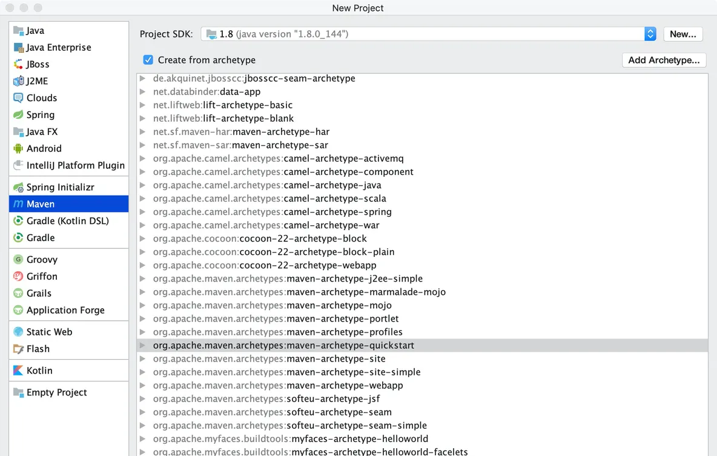Expand cocoon-22-archetype-block arrow
The height and width of the screenshot is (456, 717).
point(143,238)
